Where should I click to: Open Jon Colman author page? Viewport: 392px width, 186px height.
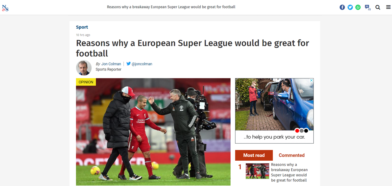coord(111,64)
